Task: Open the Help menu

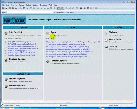Action: coord(56,5)
